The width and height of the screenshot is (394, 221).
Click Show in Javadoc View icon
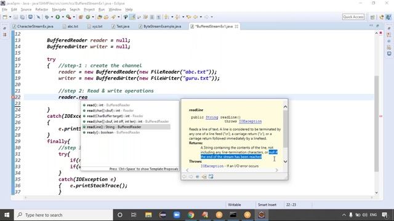coord(198,177)
